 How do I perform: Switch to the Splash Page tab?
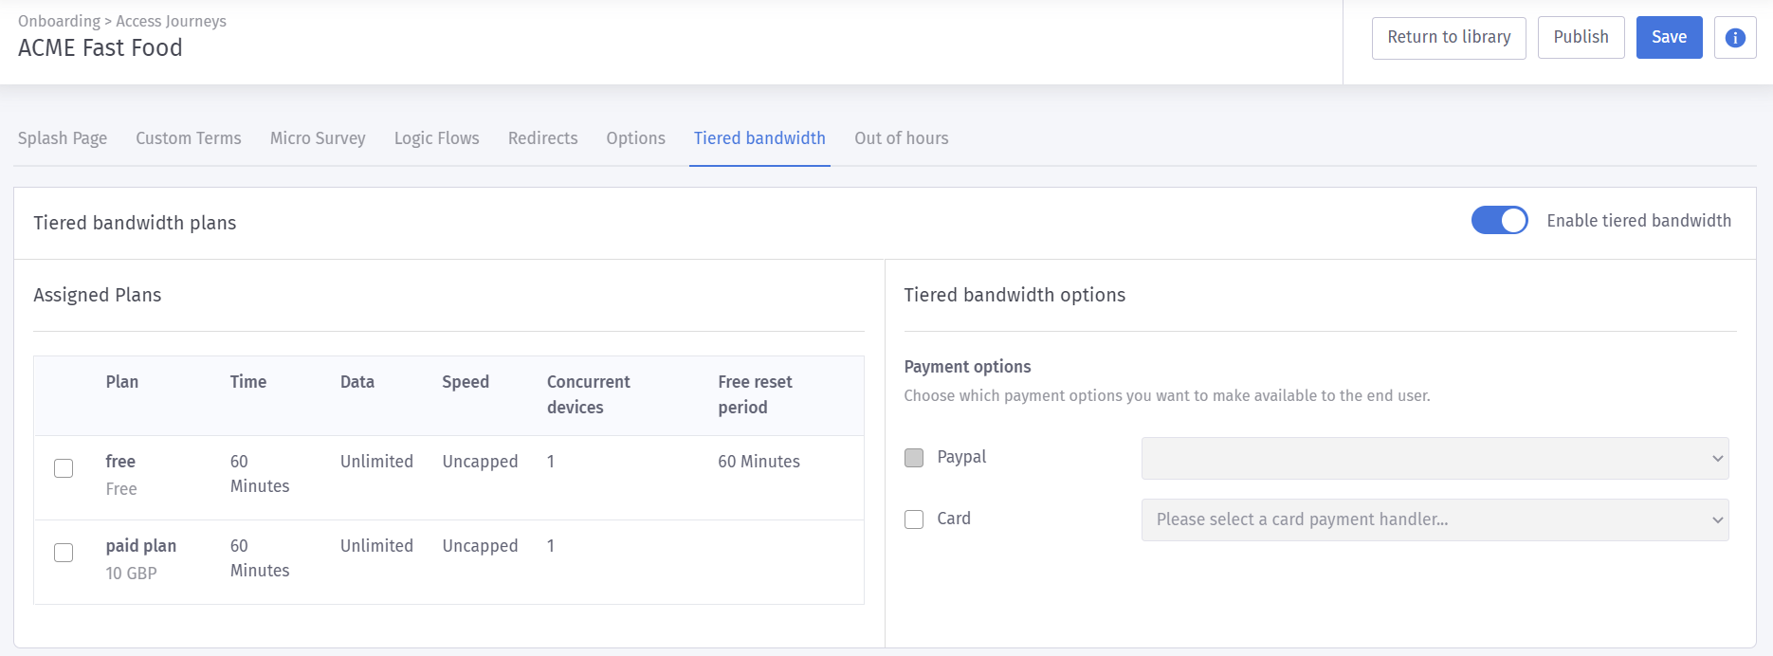63,138
